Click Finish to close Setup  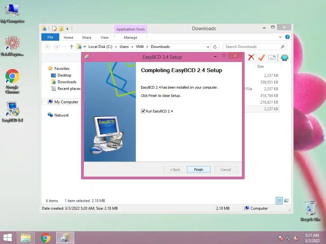click(199, 170)
